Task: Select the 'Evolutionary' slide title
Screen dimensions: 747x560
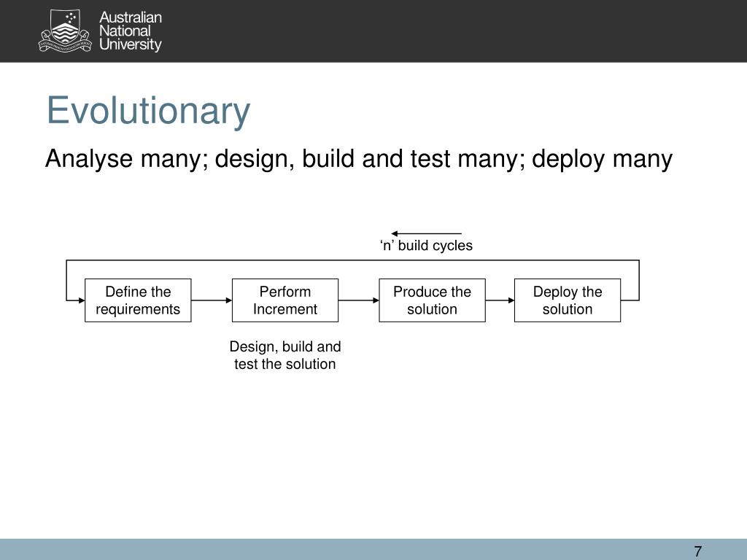Action: (x=148, y=111)
